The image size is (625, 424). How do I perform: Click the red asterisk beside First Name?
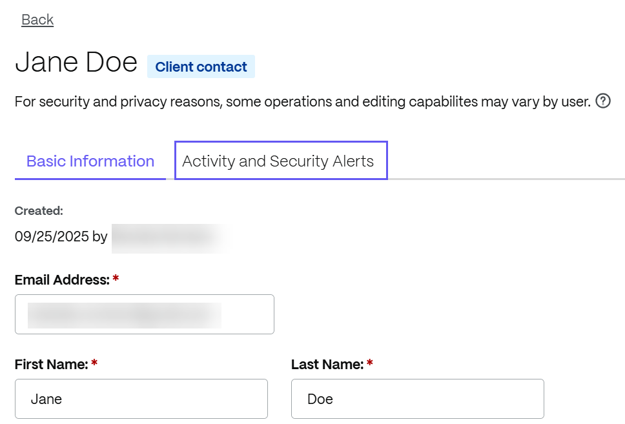coord(94,365)
